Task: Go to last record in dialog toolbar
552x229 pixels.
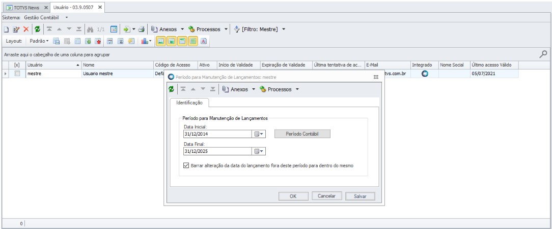Action: [213, 89]
